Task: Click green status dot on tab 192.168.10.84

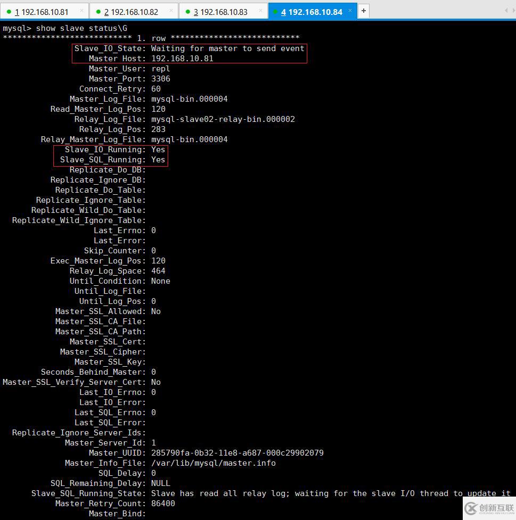Action: click(x=275, y=12)
